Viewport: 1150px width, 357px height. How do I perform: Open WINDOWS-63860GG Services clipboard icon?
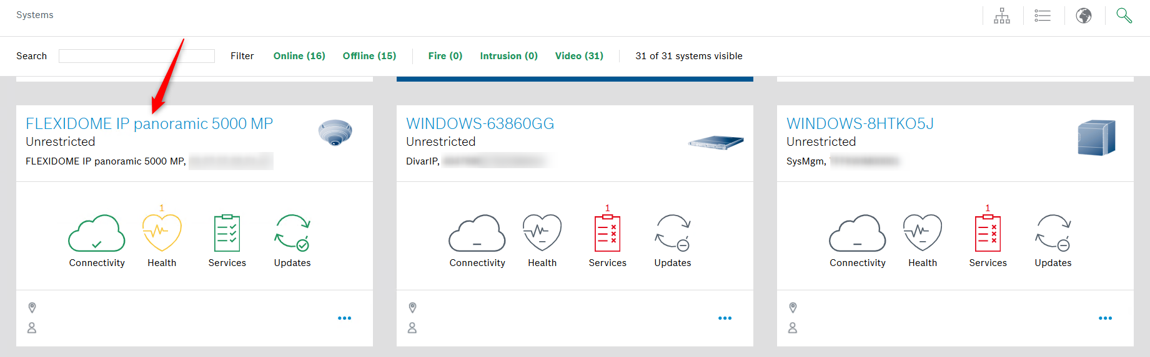607,233
